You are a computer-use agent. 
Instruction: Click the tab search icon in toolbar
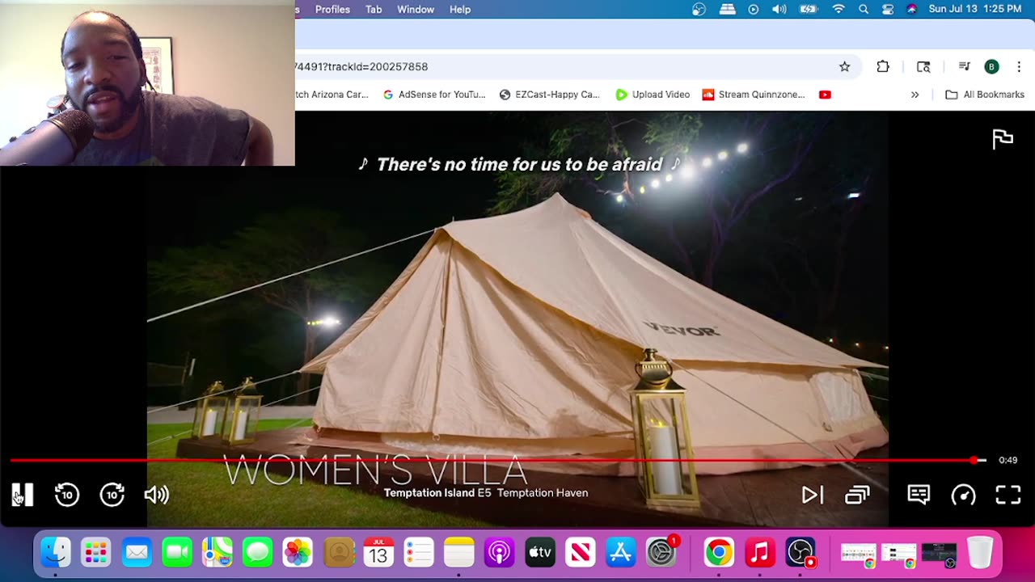coord(923,67)
